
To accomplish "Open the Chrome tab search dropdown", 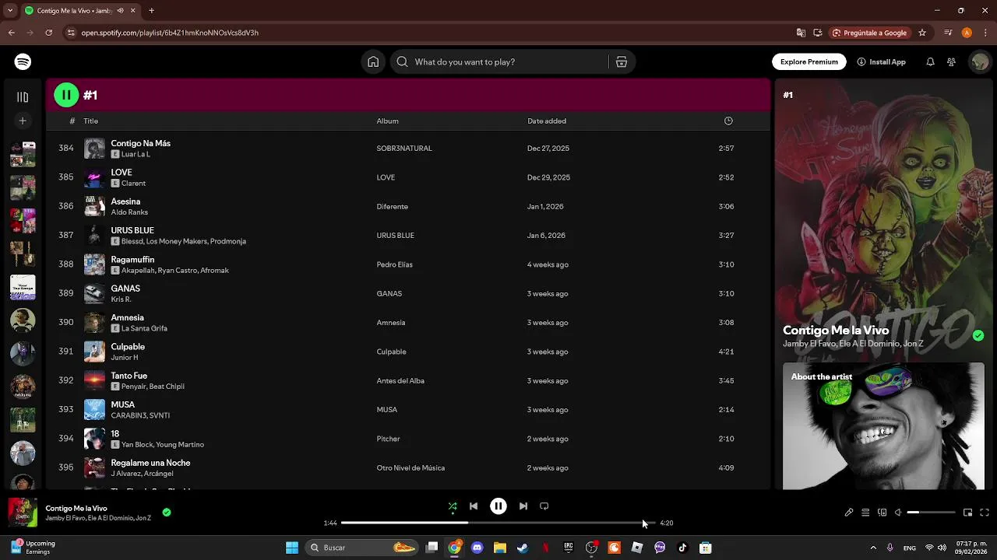I will [11, 11].
